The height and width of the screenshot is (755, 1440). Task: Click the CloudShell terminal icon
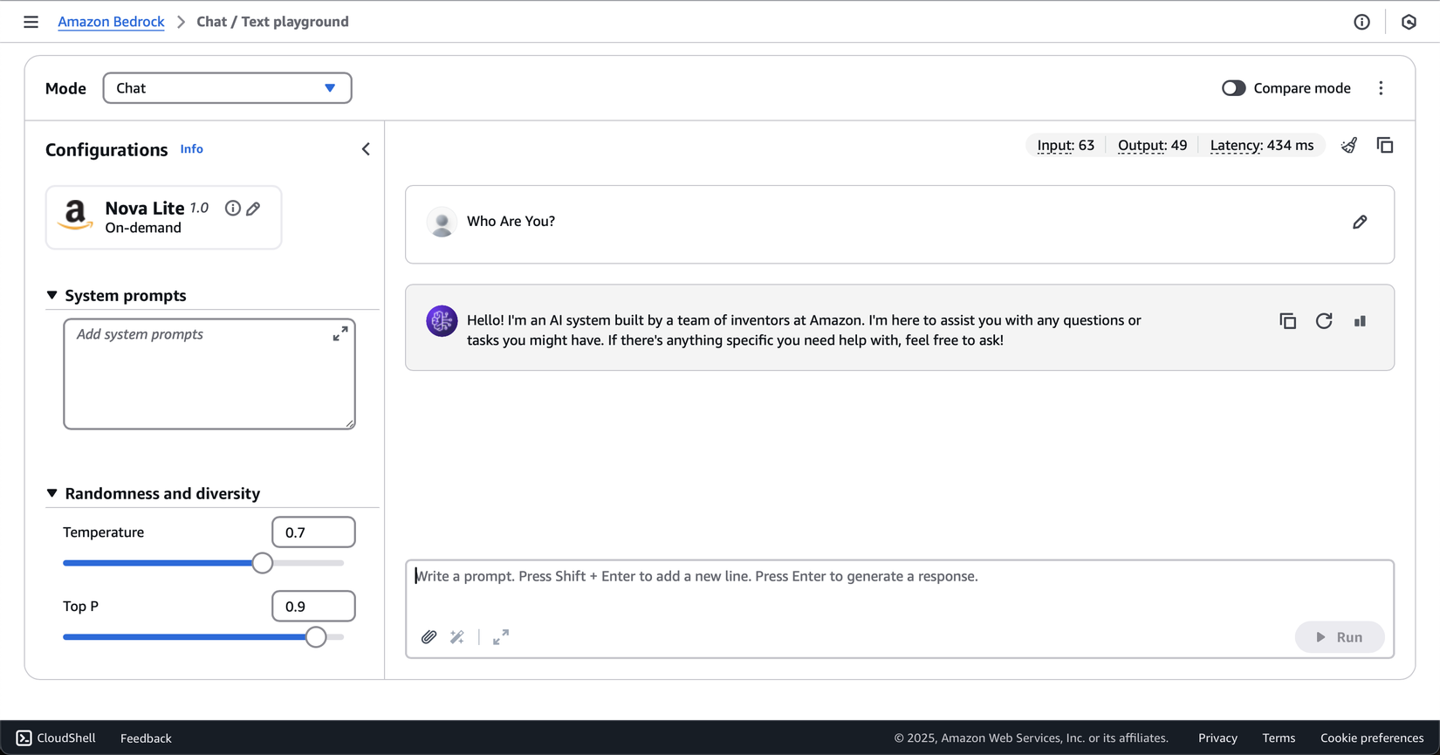click(24, 738)
